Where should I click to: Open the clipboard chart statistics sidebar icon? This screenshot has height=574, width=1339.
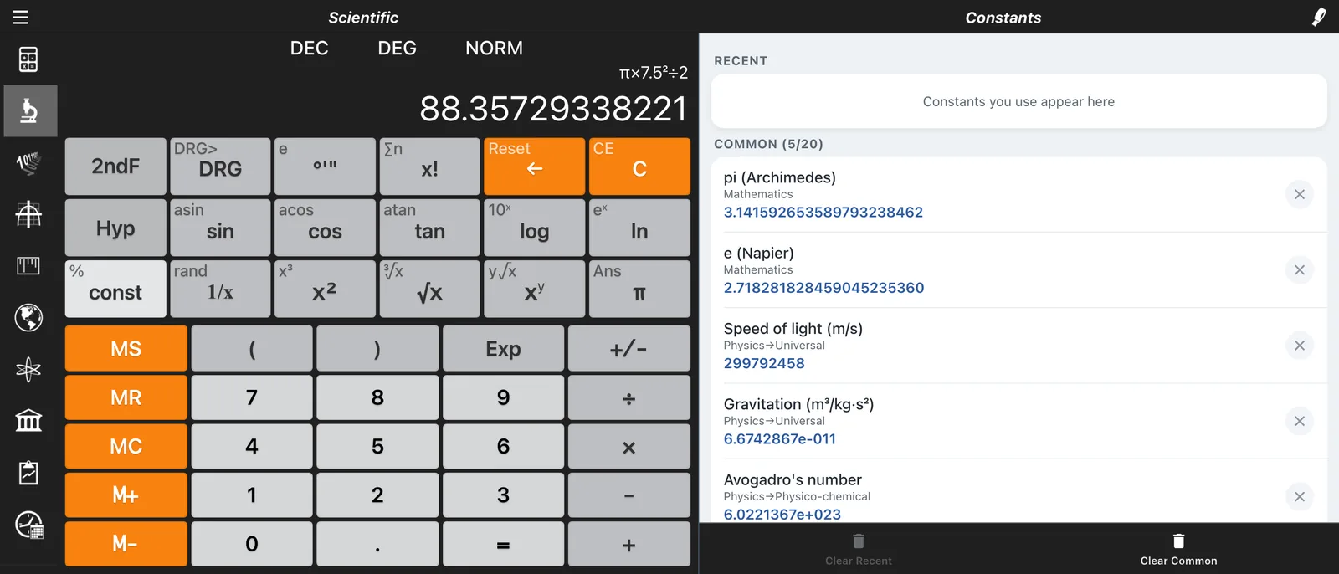(28, 473)
